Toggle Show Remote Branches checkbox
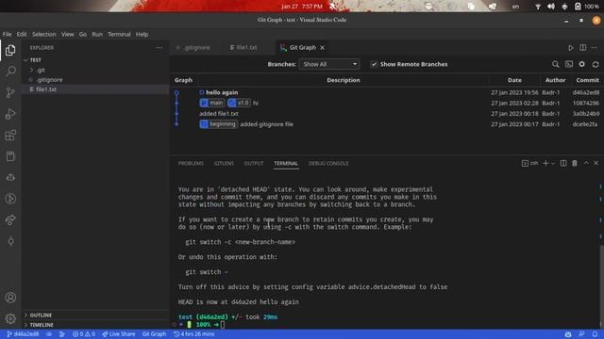This screenshot has width=604, height=339. [x=374, y=64]
